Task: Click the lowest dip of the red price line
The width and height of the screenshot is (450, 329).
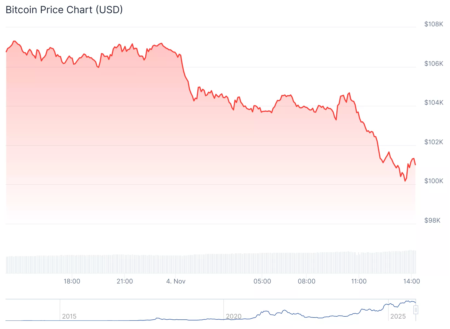Action: pyautogui.click(x=405, y=181)
